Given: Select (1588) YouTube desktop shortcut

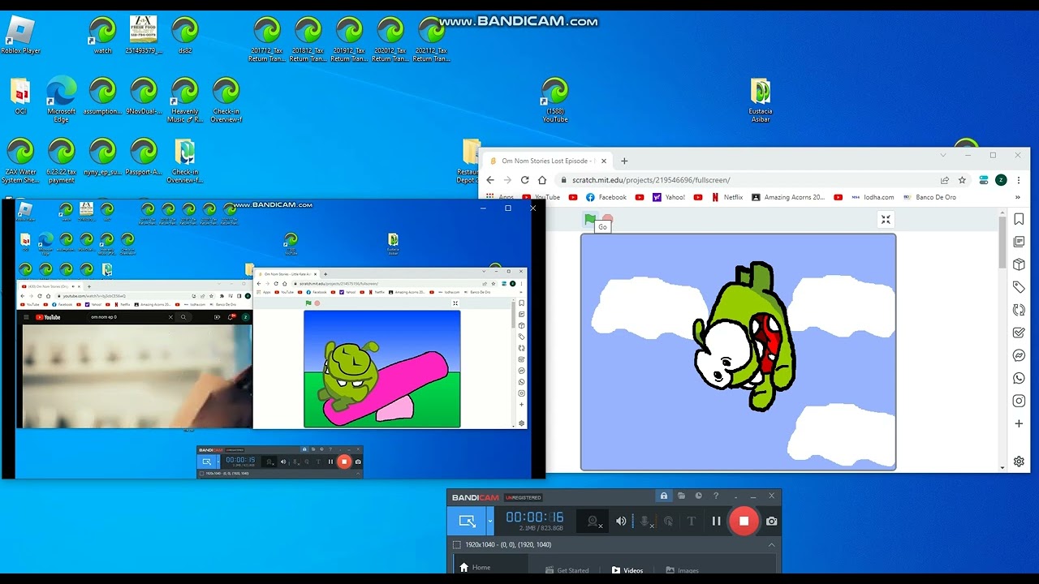Looking at the screenshot, I should pos(555,100).
